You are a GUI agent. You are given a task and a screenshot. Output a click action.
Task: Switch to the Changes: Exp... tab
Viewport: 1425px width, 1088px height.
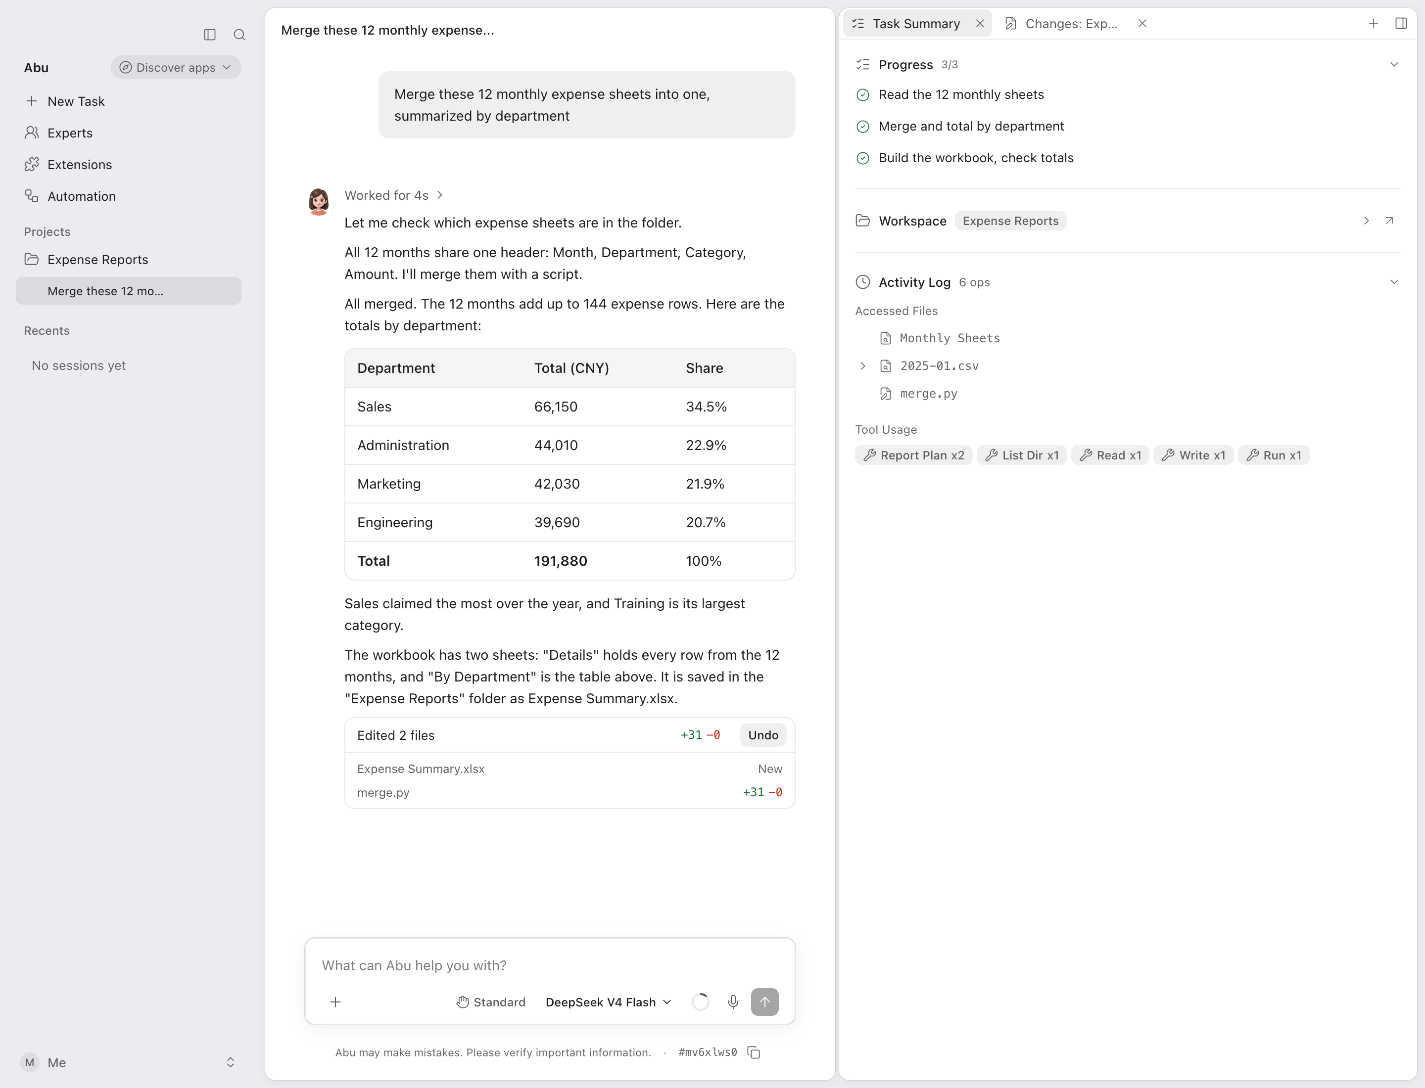[x=1071, y=23]
